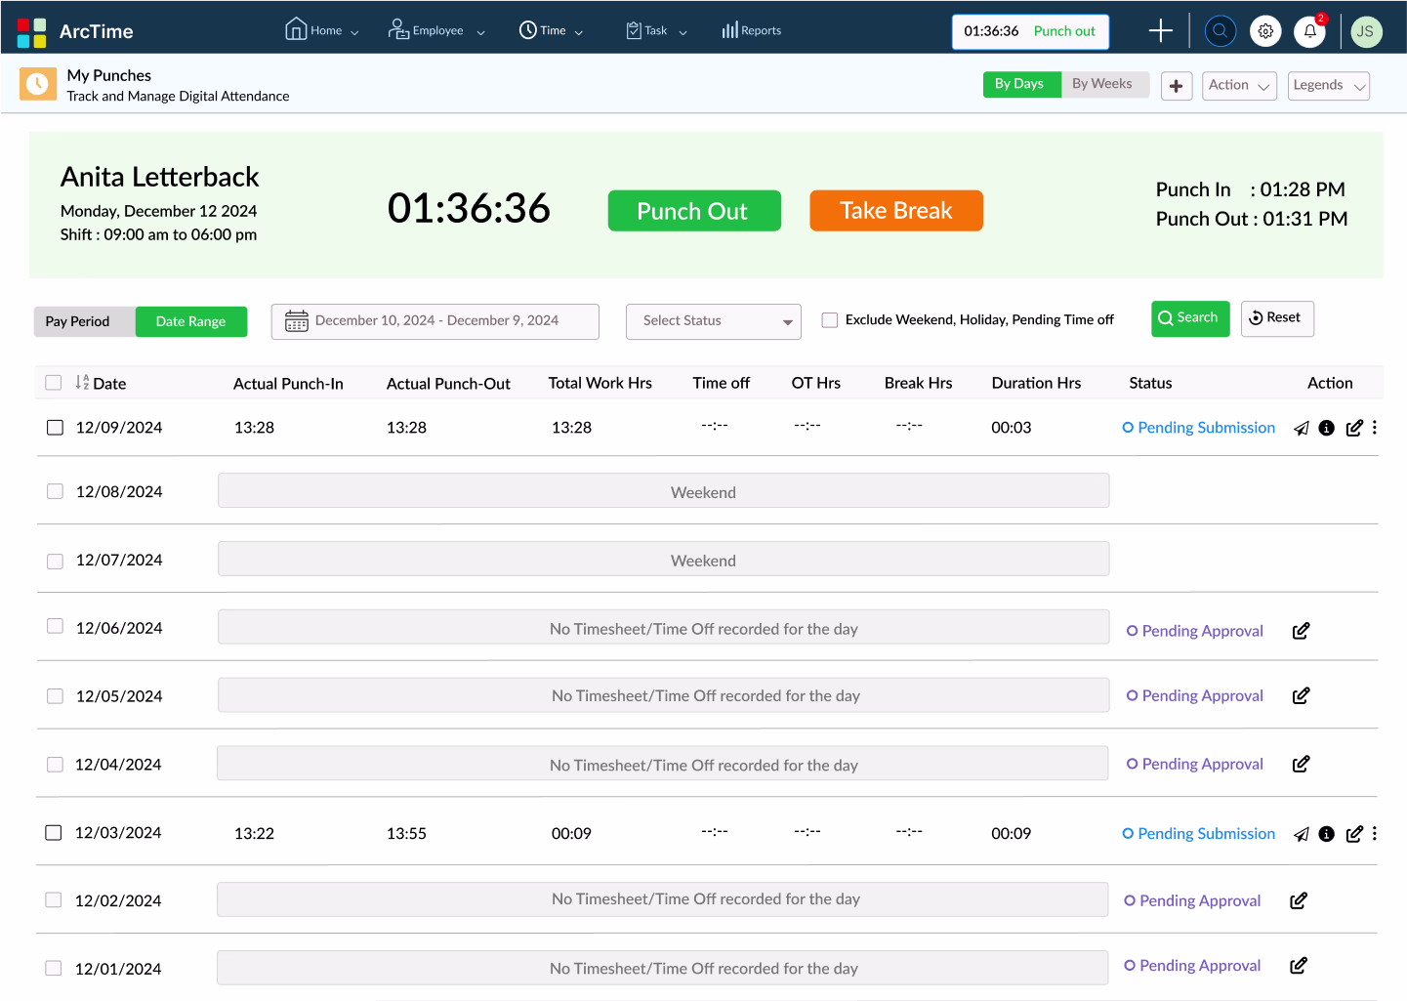Edit the 12/06/2024 entry
This screenshot has width=1407, height=1001.
[x=1301, y=631]
